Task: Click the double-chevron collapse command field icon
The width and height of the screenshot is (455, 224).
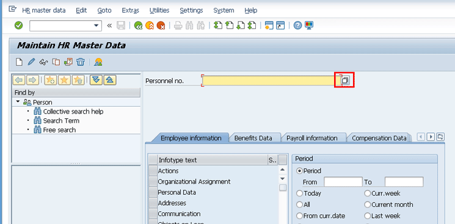Action: (109, 26)
